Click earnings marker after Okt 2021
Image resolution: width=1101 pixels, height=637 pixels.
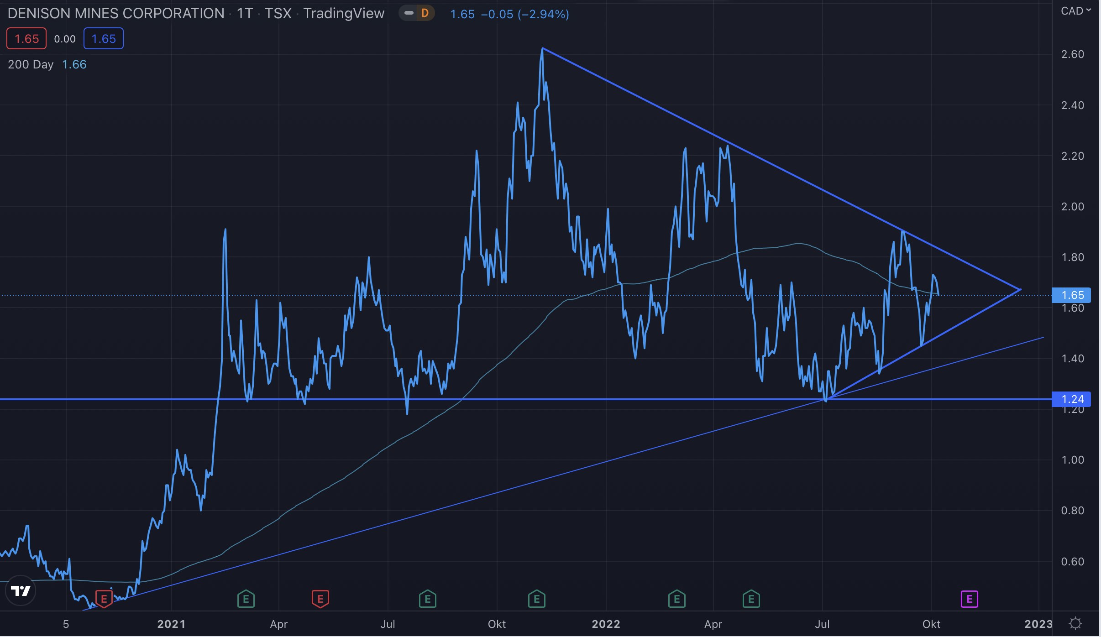point(537,599)
